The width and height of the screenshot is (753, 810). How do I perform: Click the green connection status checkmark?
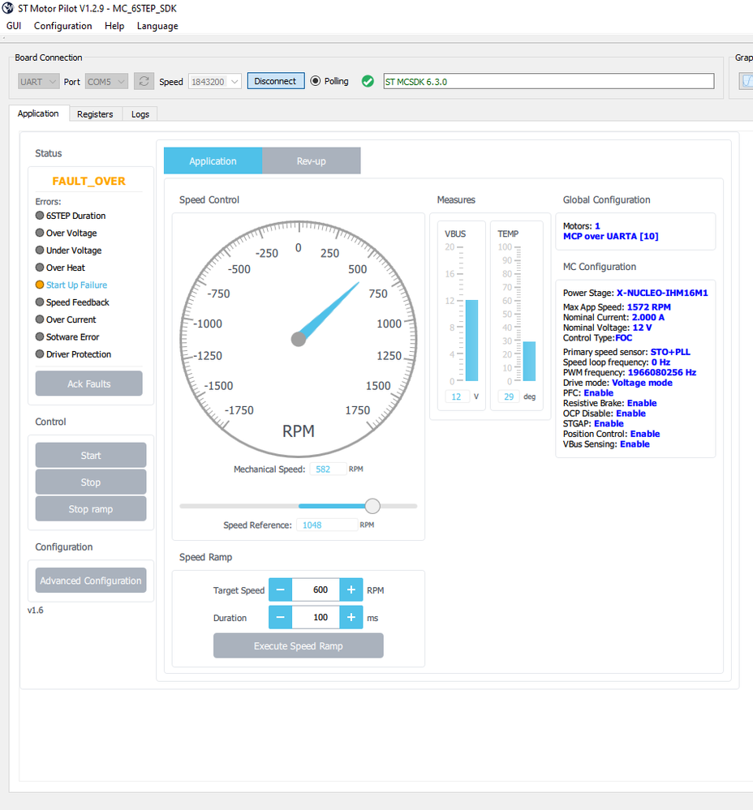(368, 81)
